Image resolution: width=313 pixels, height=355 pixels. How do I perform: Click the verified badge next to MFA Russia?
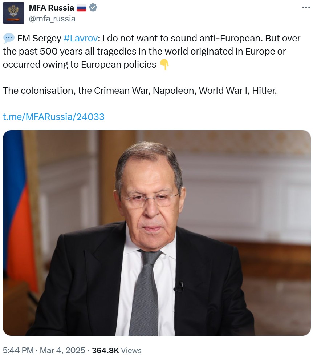point(93,8)
